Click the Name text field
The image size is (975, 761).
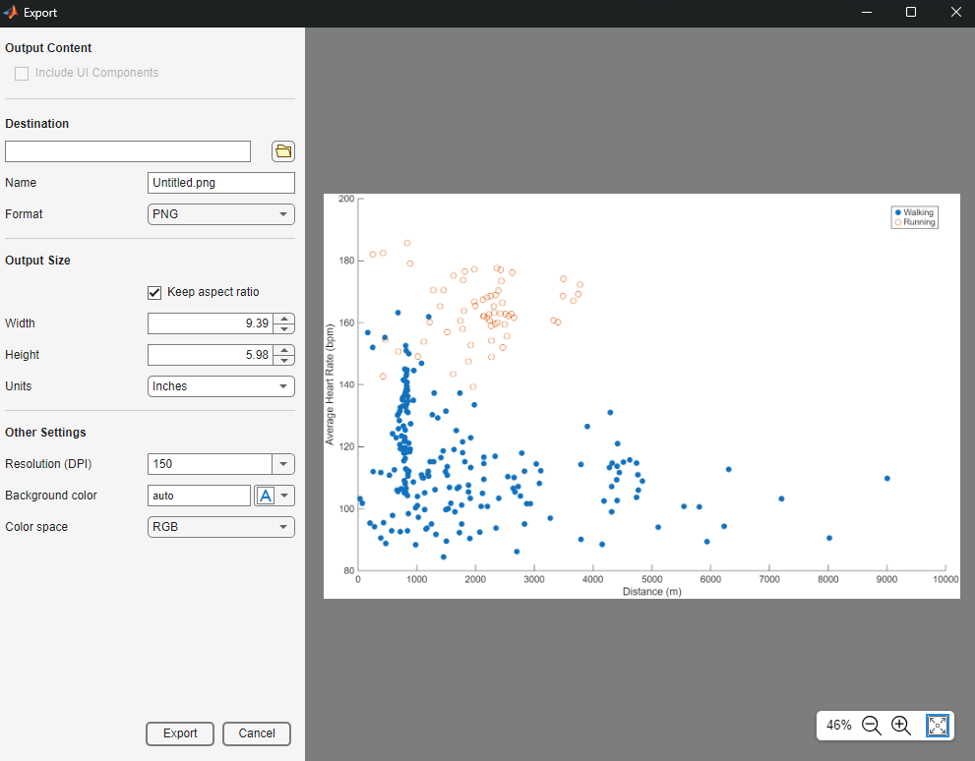tap(221, 183)
